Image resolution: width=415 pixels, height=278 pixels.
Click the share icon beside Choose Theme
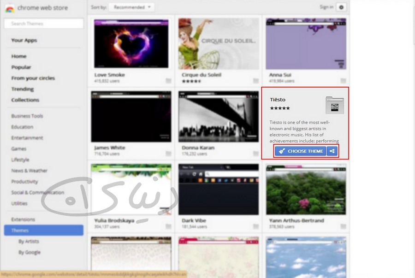[332, 151]
